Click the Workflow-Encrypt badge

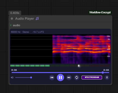[100, 12]
